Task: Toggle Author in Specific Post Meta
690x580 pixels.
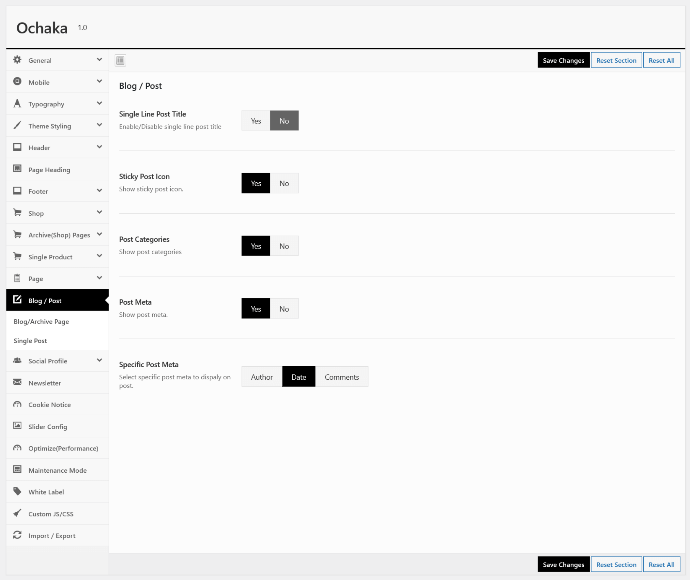Action: coord(262,377)
